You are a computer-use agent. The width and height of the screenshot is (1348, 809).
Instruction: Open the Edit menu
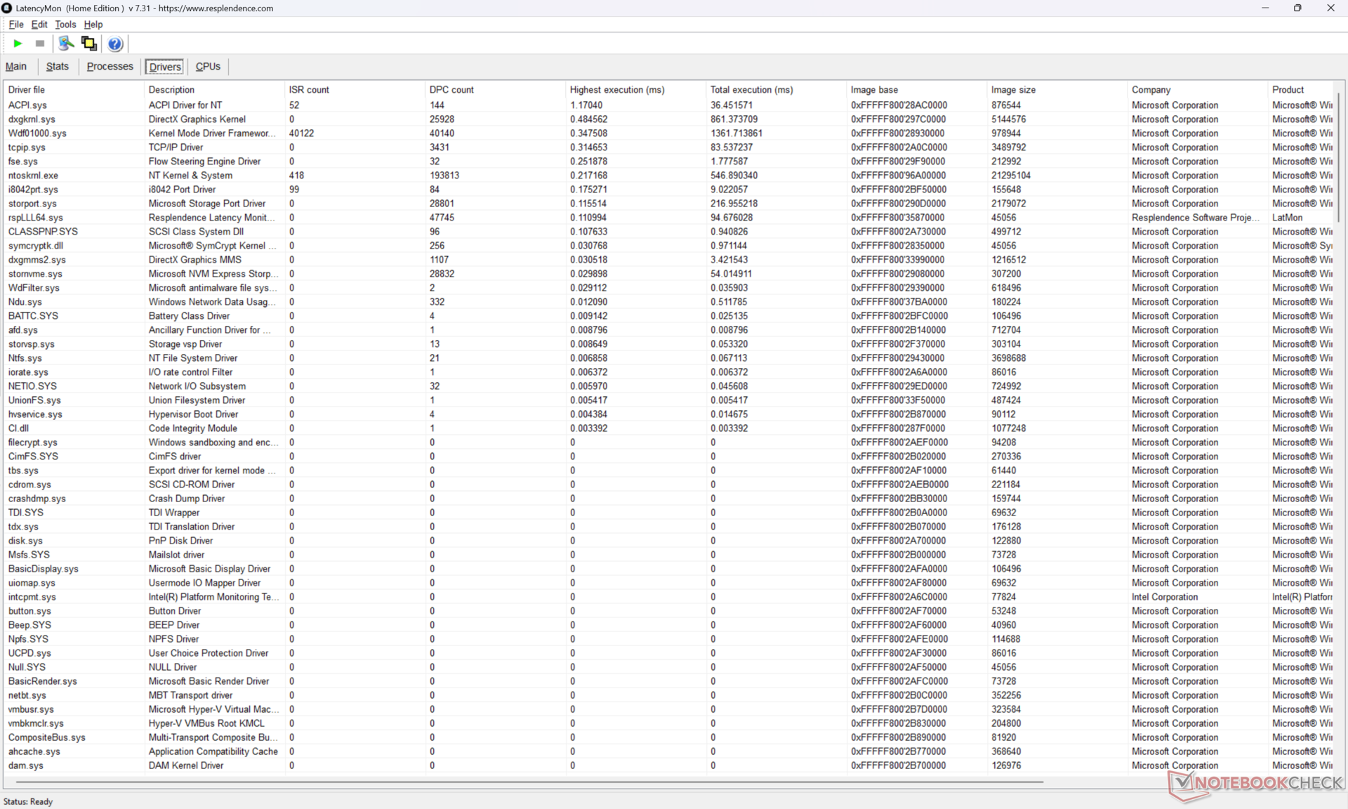pyautogui.click(x=39, y=25)
